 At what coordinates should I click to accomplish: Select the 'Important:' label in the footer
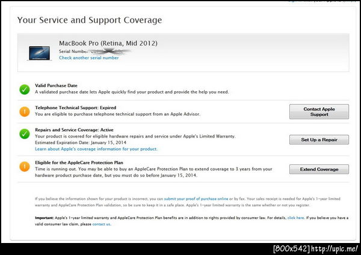pyautogui.click(x=45, y=218)
